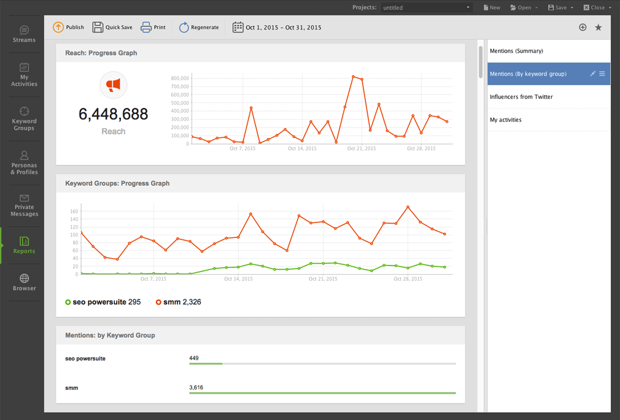Toggle the seo powersuite series on the graph
The image size is (620, 420).
coord(103,302)
